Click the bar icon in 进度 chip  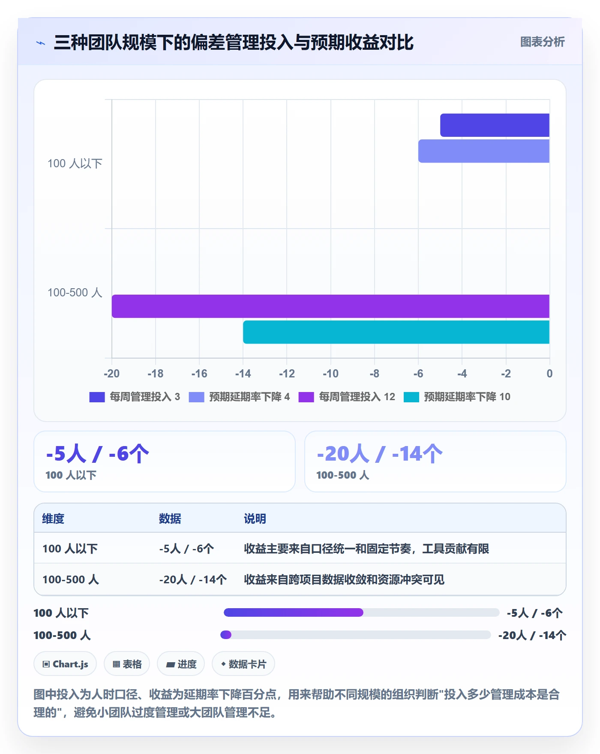point(171,665)
